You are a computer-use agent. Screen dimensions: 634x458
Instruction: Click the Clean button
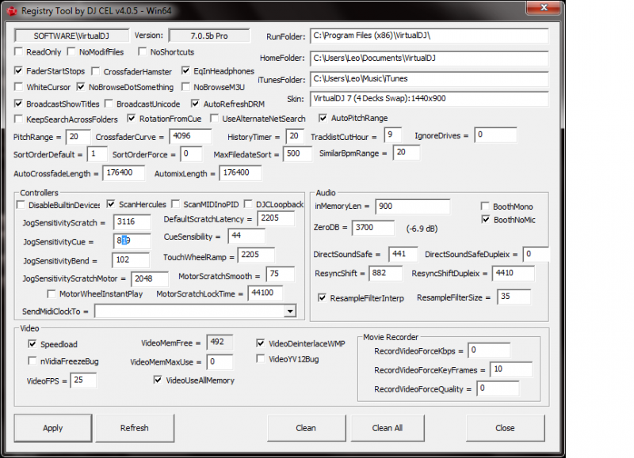tap(306, 428)
